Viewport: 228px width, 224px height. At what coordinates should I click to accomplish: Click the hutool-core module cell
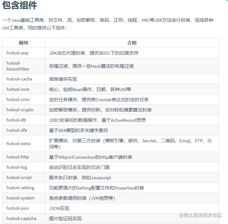click(x=24, y=89)
